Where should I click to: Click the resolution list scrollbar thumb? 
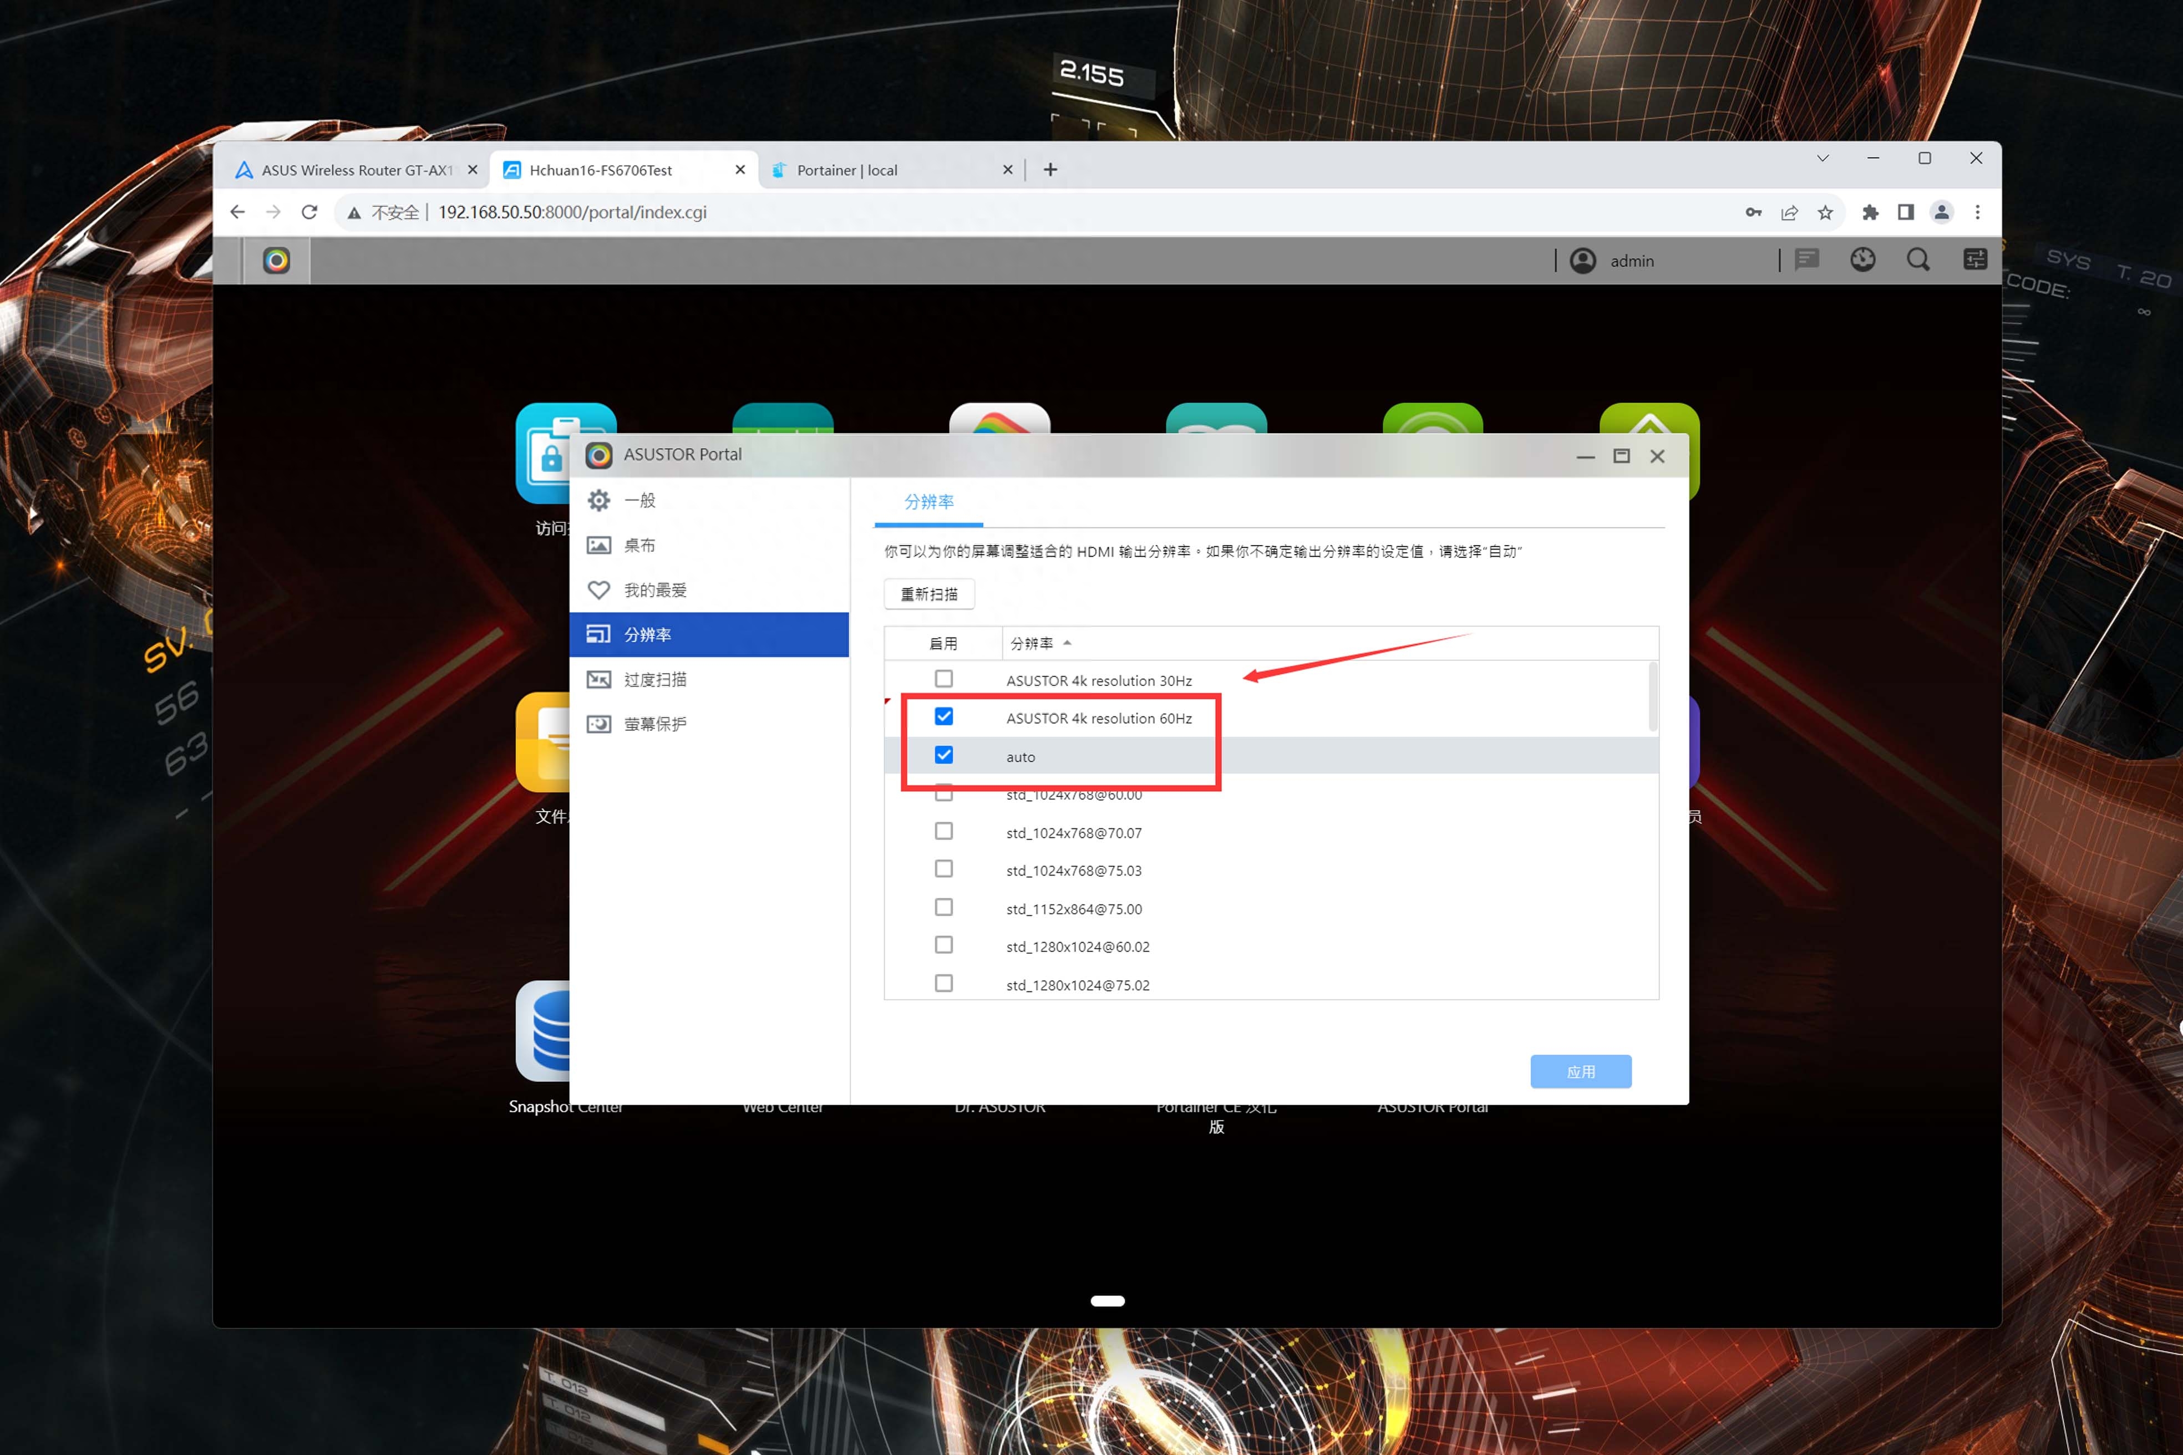1653,696
